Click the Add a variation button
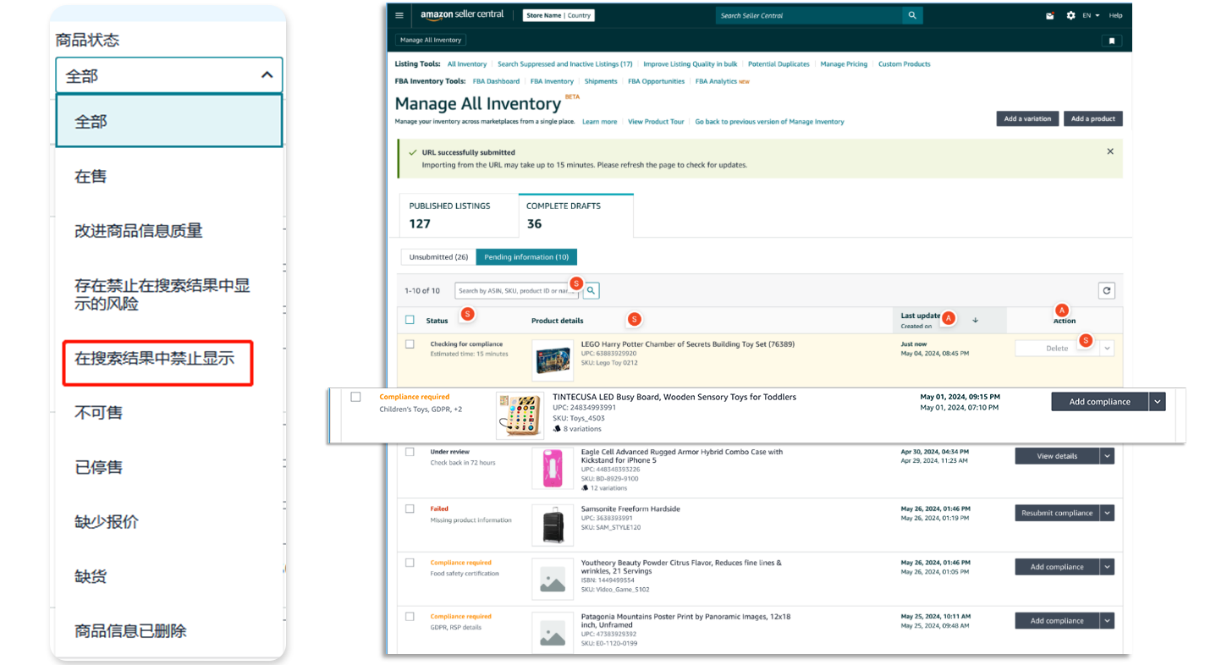 1027,118
